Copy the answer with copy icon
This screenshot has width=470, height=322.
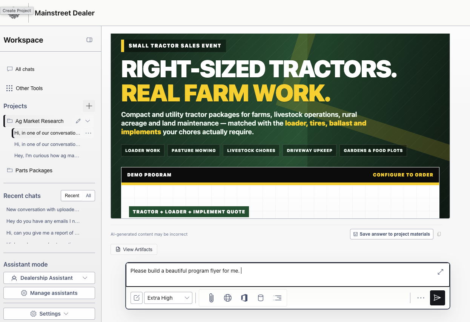439,234
